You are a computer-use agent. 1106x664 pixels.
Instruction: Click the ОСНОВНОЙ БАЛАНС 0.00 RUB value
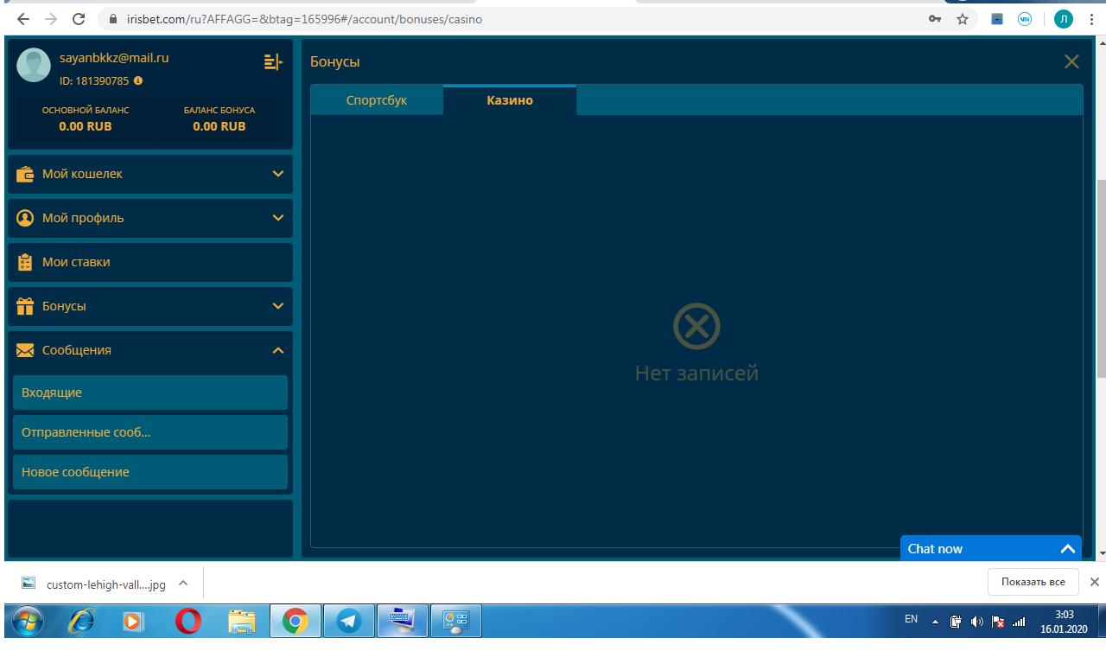(86, 126)
